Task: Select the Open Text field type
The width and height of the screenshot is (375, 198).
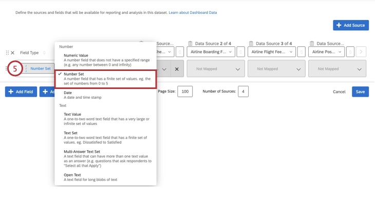Action: pos(105,177)
